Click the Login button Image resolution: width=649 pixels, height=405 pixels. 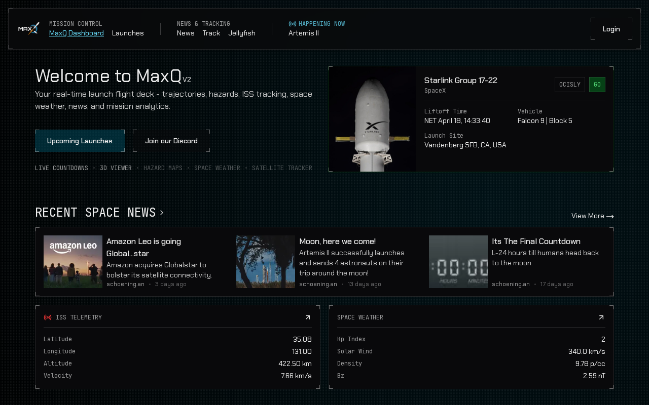[x=611, y=29]
